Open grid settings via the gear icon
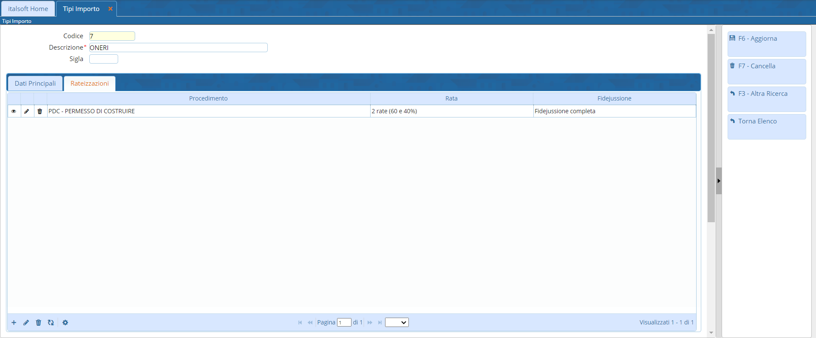 (x=65, y=323)
